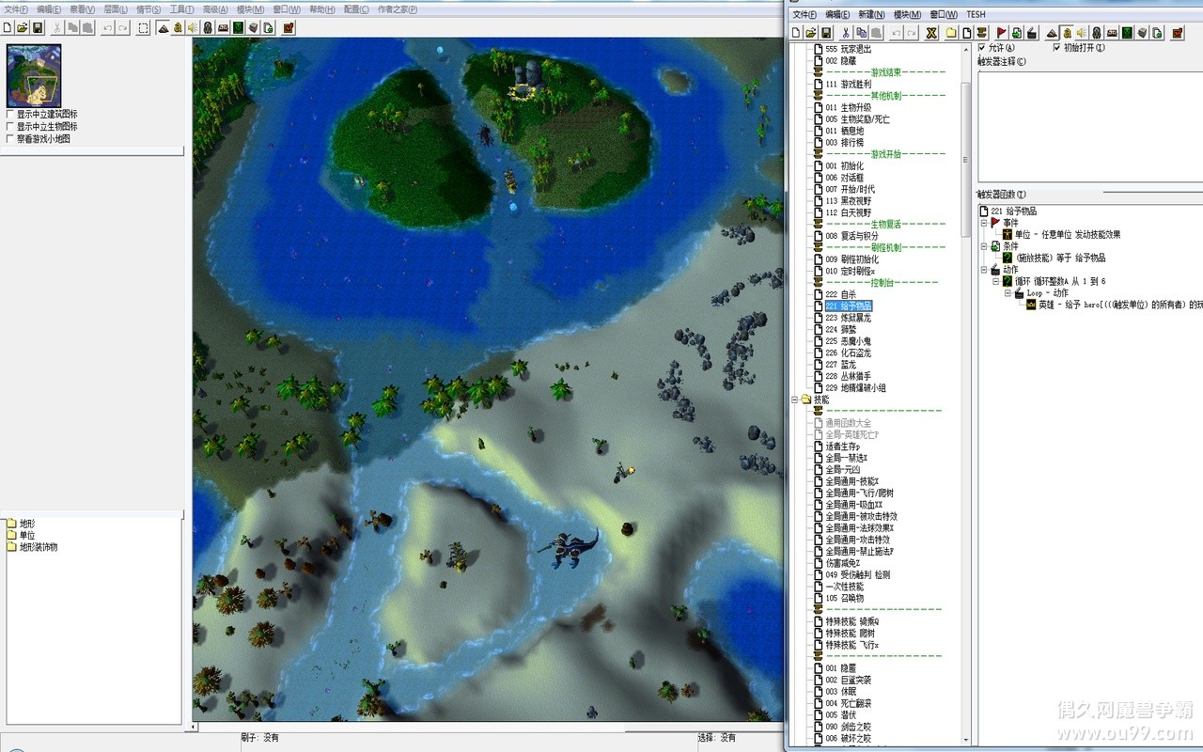
Task: Click the minimap preview thumbnail
Action: click(34, 75)
